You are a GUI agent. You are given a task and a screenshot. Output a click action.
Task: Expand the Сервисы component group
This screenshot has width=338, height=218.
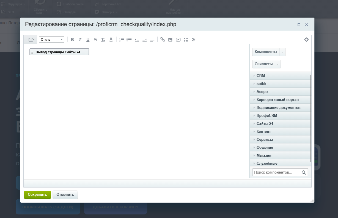280,139
